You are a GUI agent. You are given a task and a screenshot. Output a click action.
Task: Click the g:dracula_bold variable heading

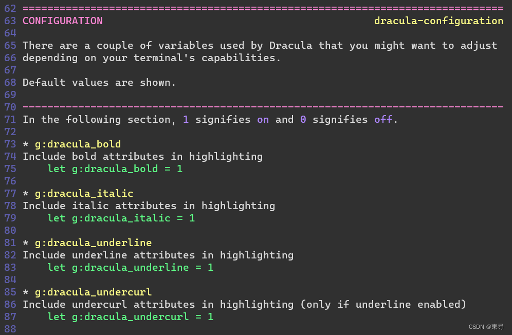(x=78, y=144)
